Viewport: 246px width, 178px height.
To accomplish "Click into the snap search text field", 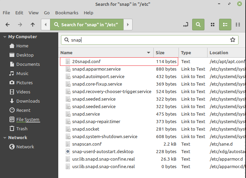I will point(150,40).
